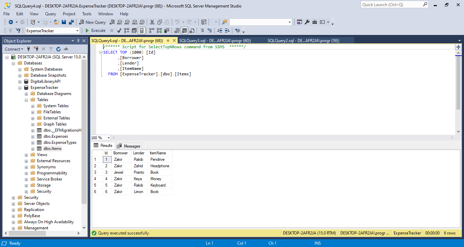Click the ItemName column header
Screen dimensions: 464x247
160,153
